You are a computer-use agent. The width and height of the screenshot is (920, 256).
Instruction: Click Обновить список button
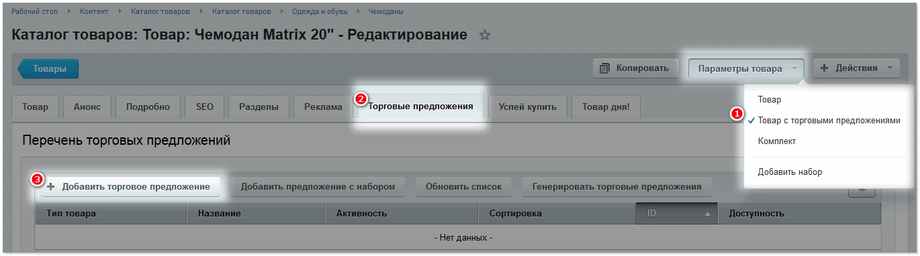(x=463, y=186)
